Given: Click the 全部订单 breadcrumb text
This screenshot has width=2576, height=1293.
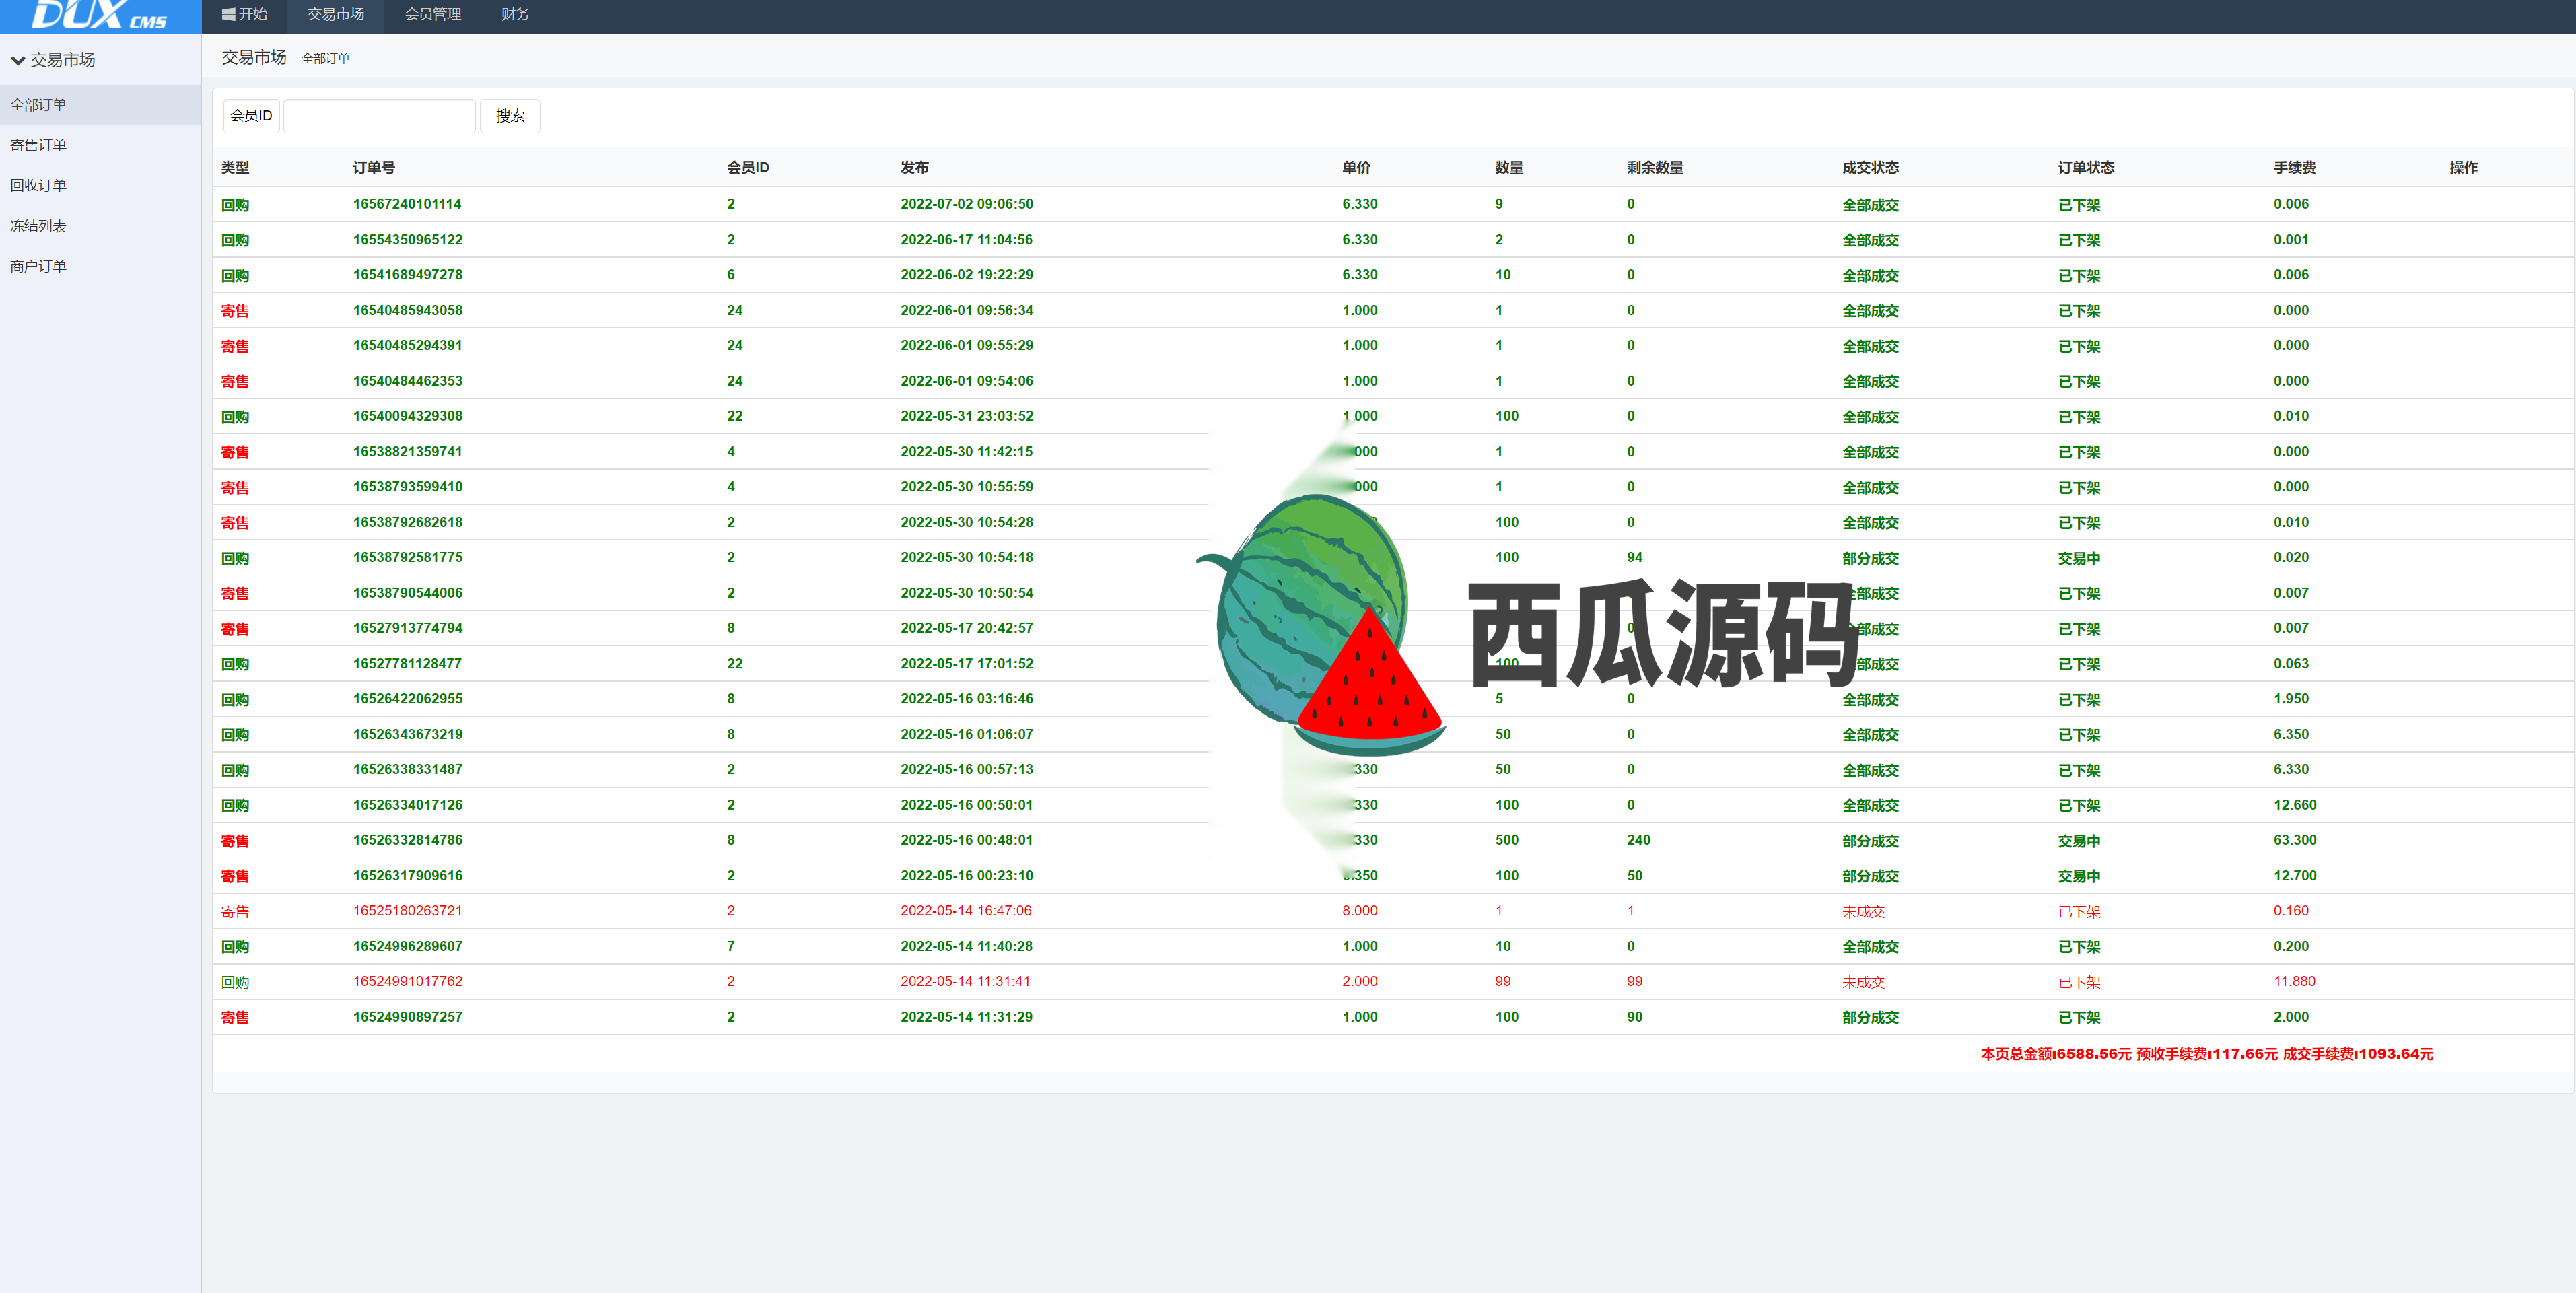Looking at the screenshot, I should click(x=325, y=59).
